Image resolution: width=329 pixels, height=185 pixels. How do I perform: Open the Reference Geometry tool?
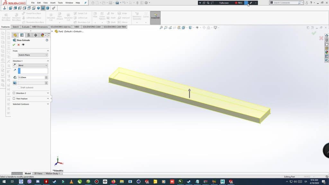click(138, 15)
